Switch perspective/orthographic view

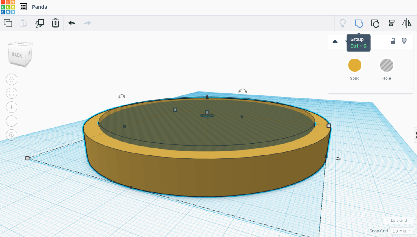point(12,135)
